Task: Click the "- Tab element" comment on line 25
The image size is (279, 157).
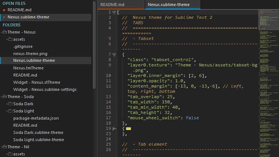Action: 150,144
